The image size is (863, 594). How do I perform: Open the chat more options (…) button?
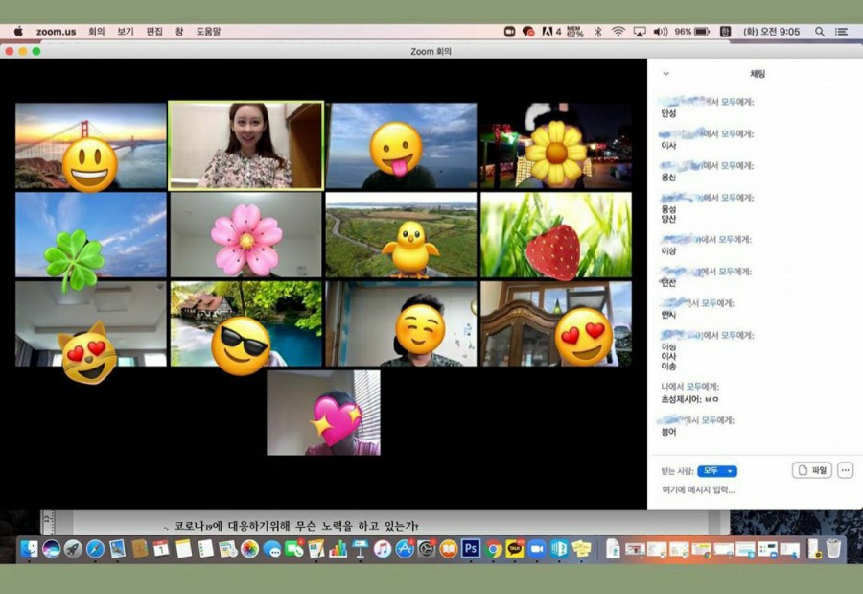(x=846, y=470)
